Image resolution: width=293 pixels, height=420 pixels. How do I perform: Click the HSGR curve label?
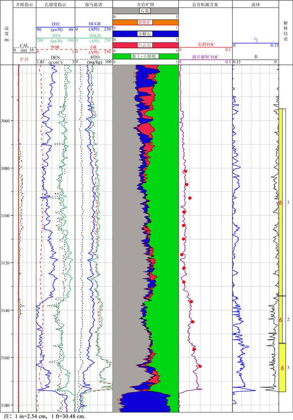(94, 36)
